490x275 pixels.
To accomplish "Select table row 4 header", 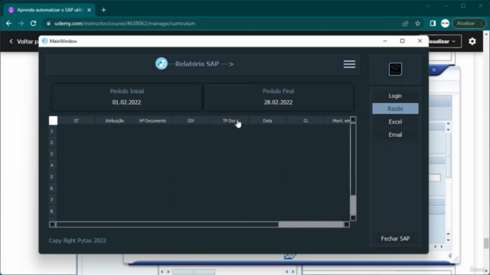I will (x=52, y=165).
